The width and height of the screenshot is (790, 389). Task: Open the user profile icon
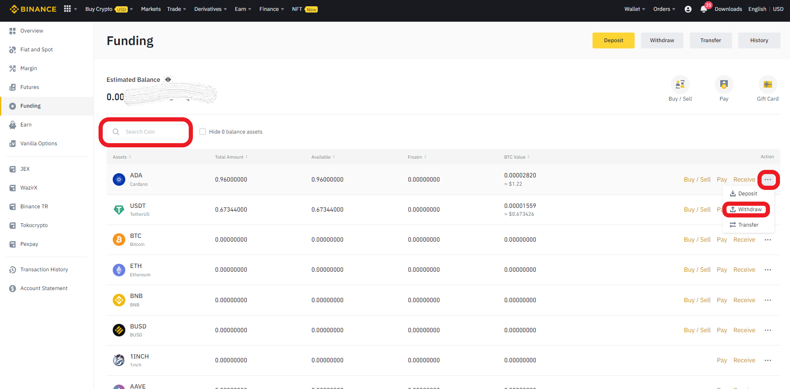coord(688,9)
